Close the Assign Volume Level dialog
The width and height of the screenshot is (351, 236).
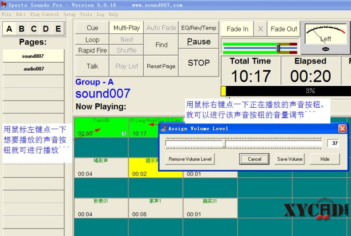(342, 128)
